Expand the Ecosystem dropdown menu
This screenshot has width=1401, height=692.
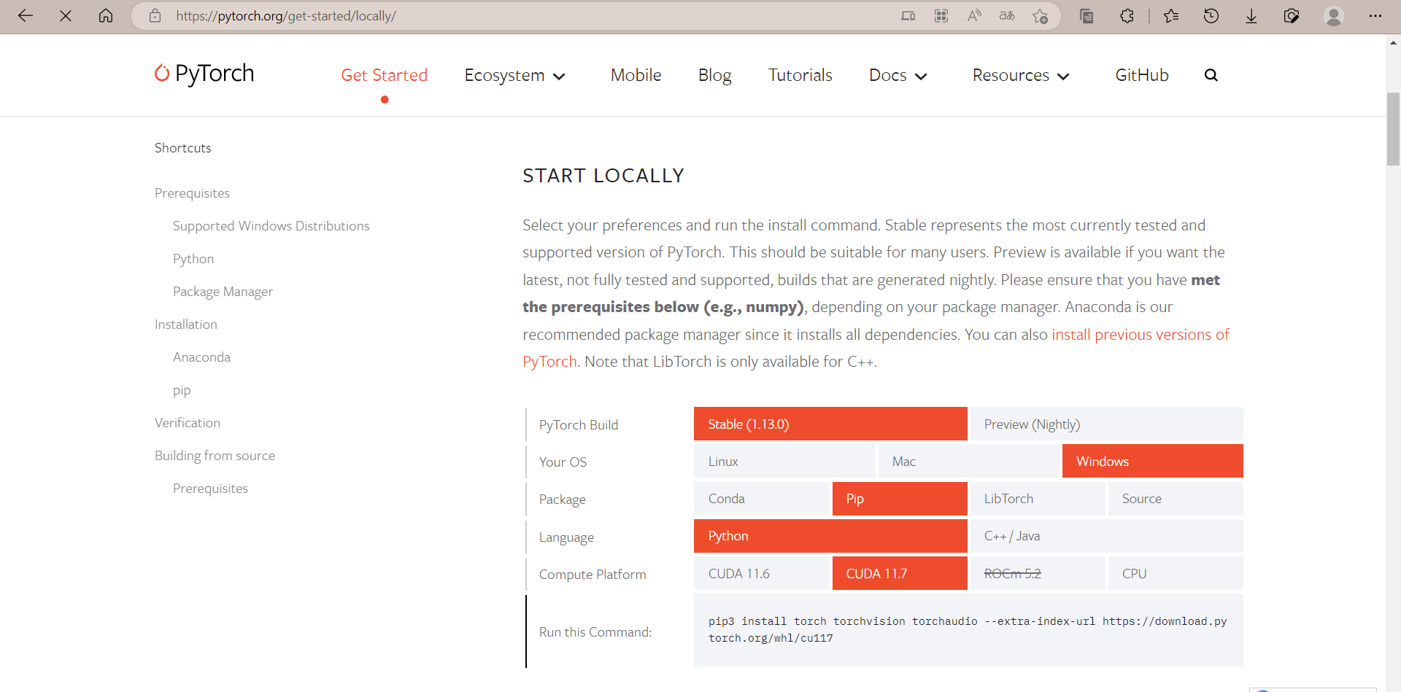(515, 75)
